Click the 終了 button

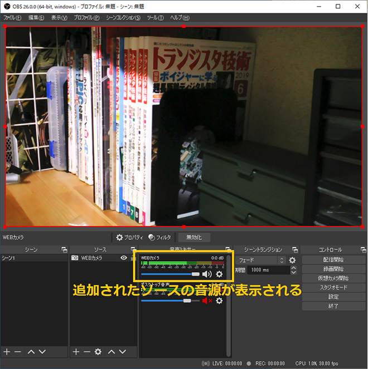[x=333, y=306]
